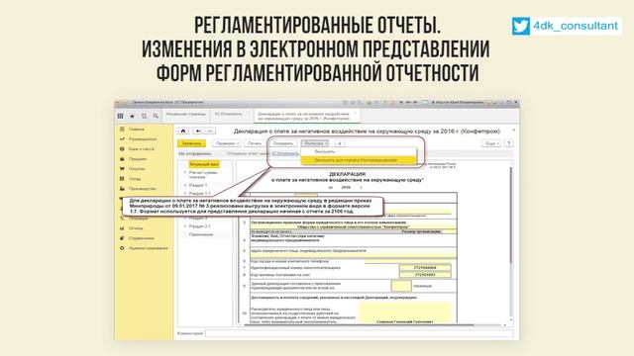Navigate back with the left arrow
This screenshot has height=356, width=634.
(x=198, y=131)
